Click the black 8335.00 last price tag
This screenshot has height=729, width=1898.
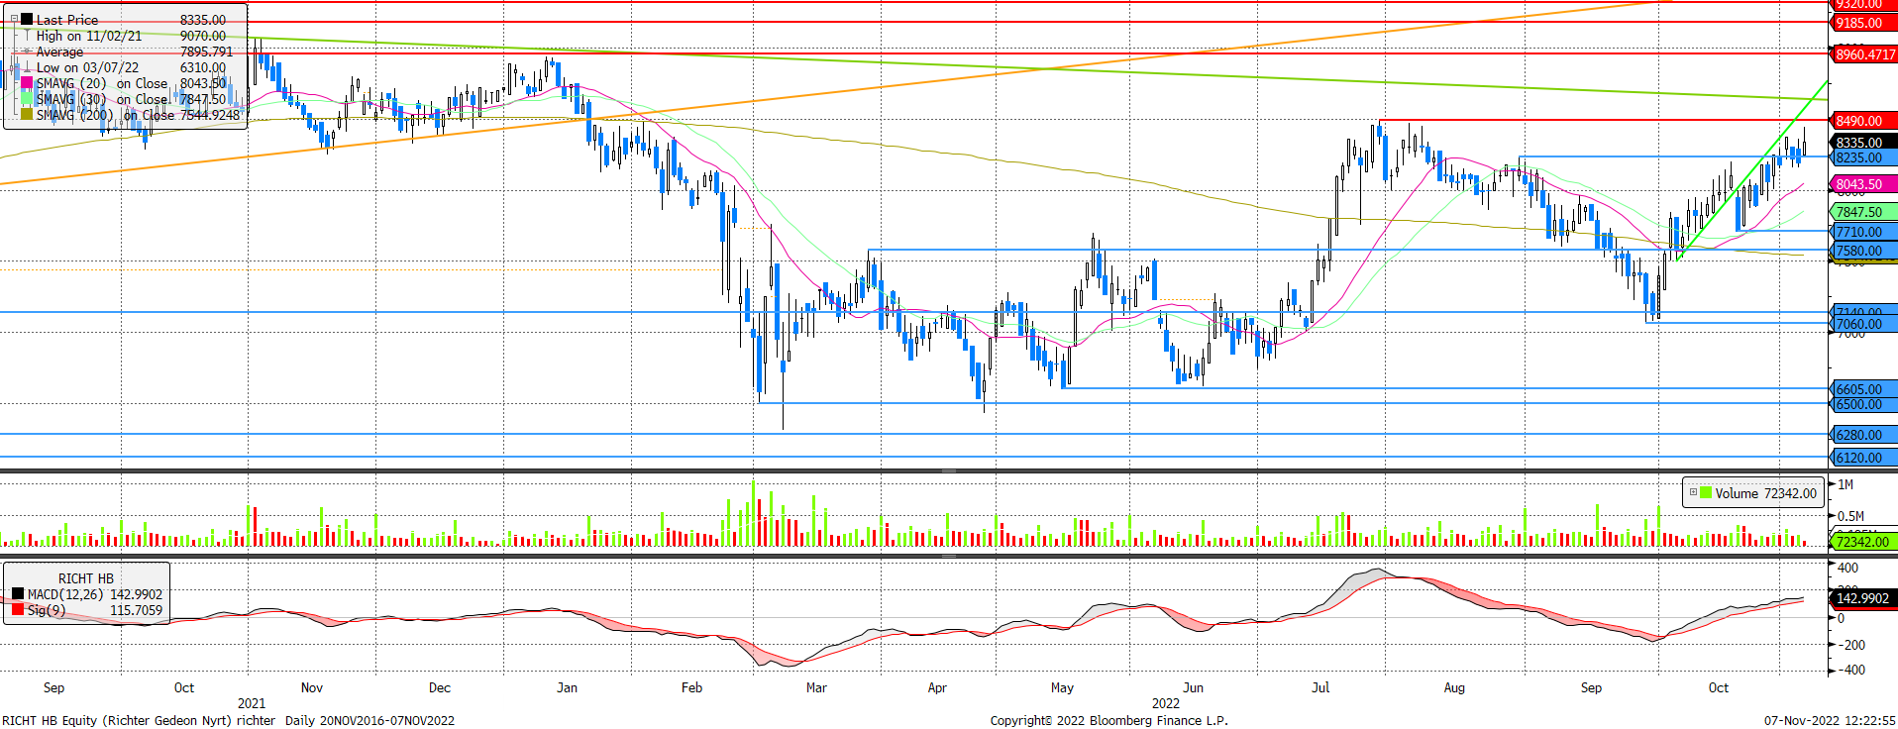point(1861,143)
